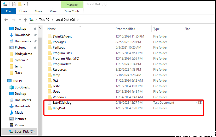Image resolution: width=216 pixels, height=137 pixels.
Task: Open the Music folder in the navigation pane
Action: (x=19, y=113)
